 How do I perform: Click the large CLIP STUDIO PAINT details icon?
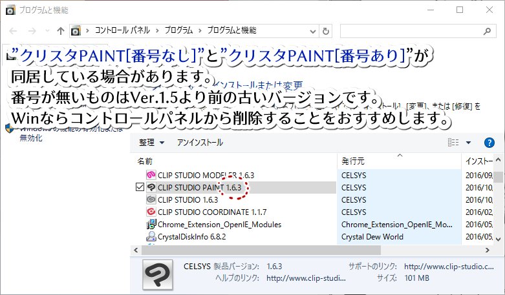(158, 275)
